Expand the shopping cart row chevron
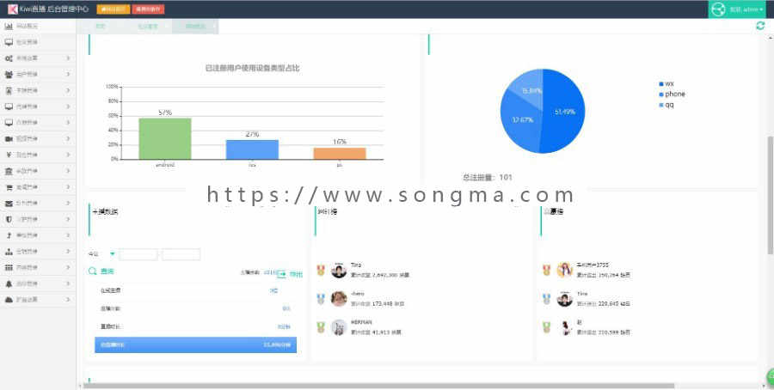 tap(68, 187)
